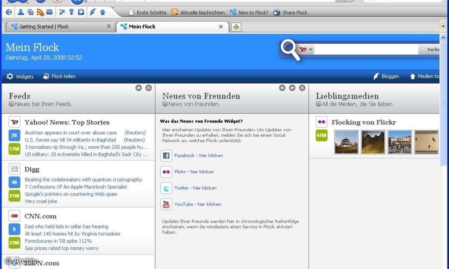This screenshot has height=269, width=449.
Task: Click the green 21M badge for Digg
Action: coord(14,196)
